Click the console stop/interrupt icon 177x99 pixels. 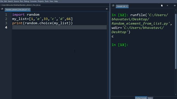point(167,5)
